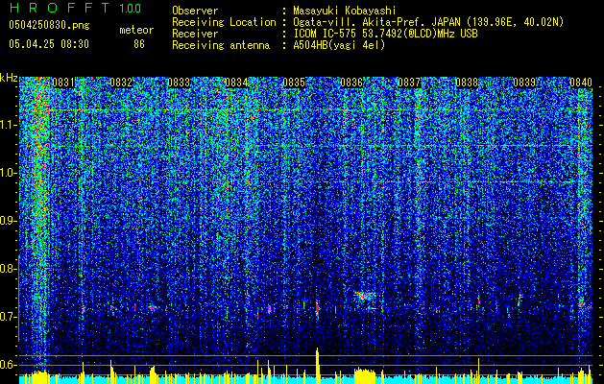Click the kHz axis unit label

pos(9,78)
